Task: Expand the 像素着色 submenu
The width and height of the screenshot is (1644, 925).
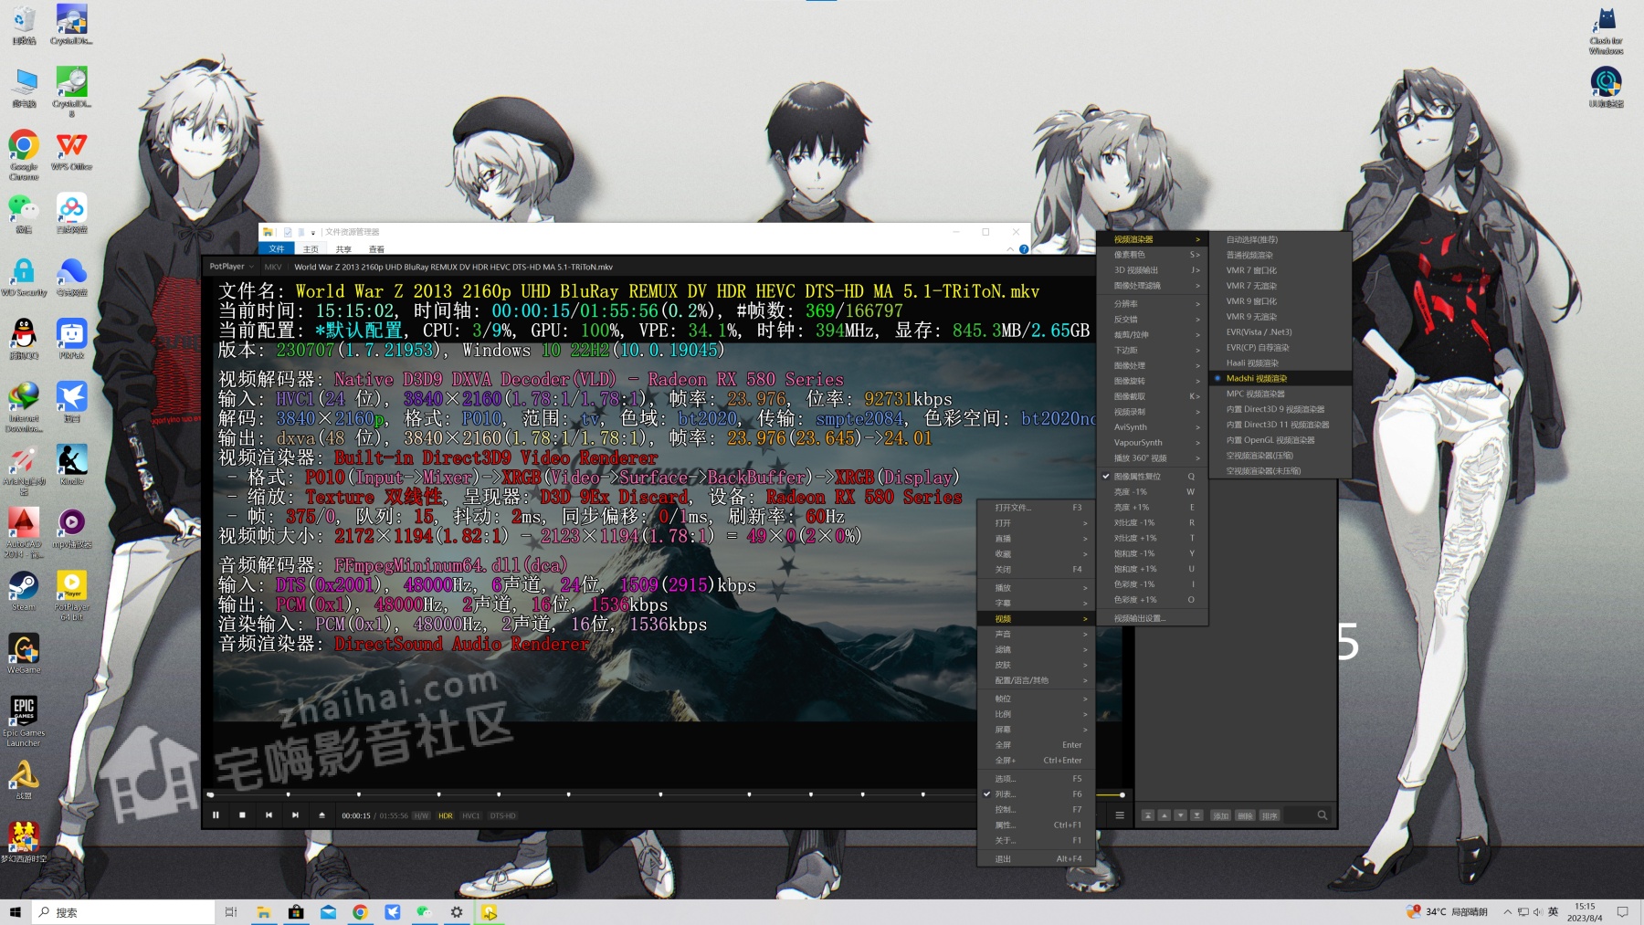Action: pyautogui.click(x=1153, y=255)
